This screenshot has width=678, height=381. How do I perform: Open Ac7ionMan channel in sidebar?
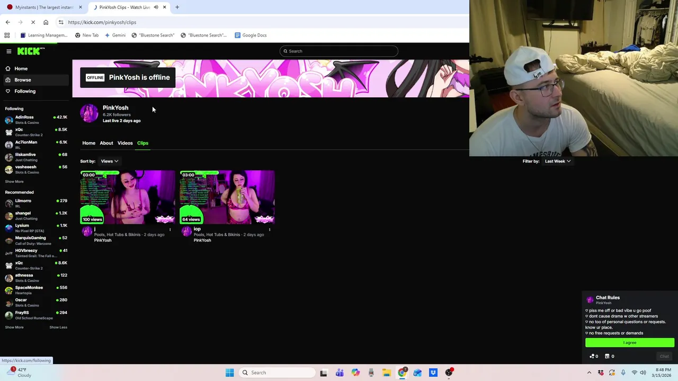(36, 144)
